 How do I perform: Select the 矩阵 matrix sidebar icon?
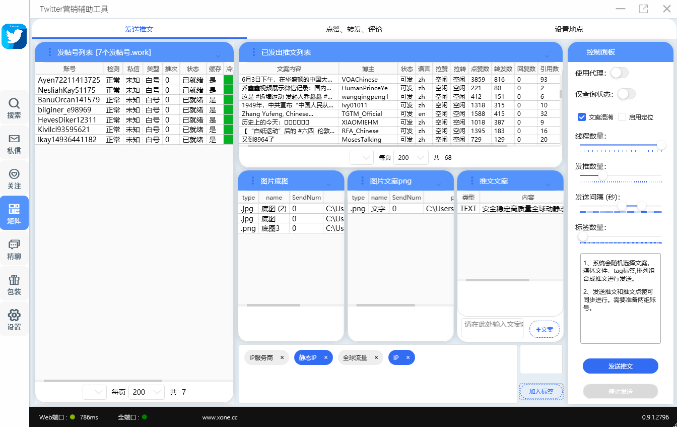pyautogui.click(x=14, y=213)
